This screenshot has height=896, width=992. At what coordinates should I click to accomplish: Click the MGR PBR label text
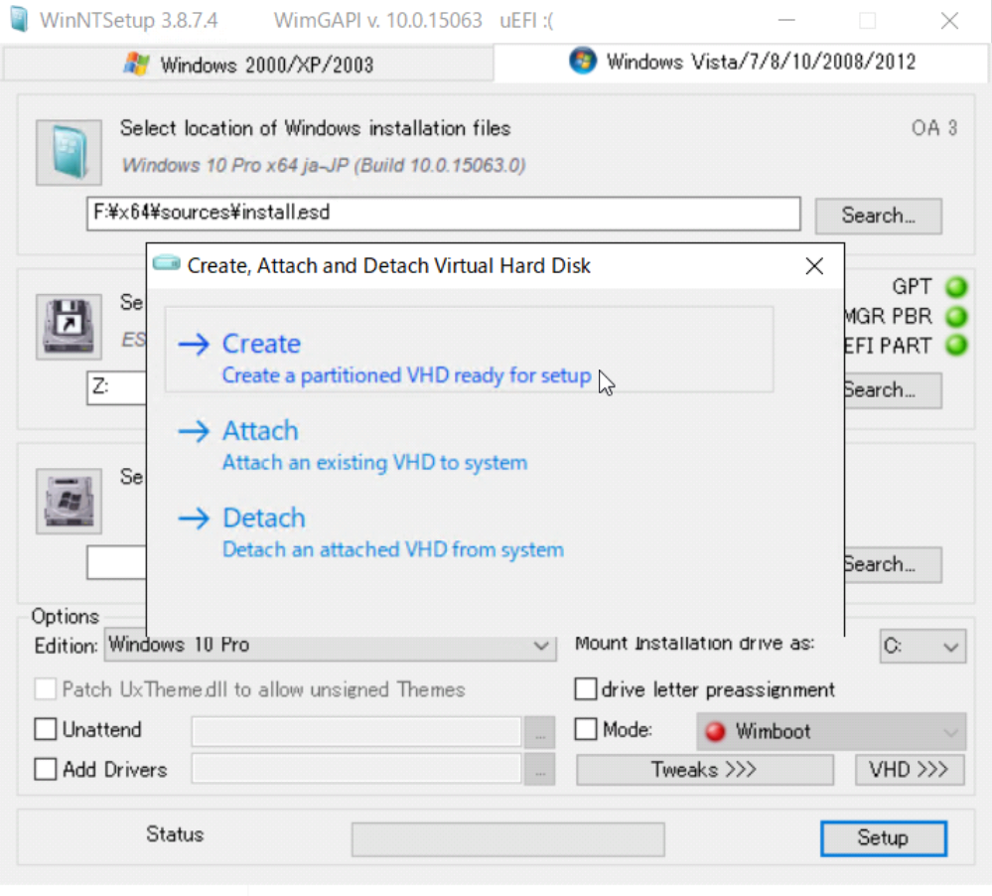[x=889, y=316]
